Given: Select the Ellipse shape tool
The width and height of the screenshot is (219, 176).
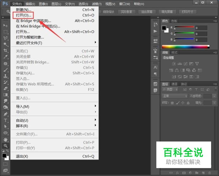Looking at the screenshot, I should click(x=5, y=133).
